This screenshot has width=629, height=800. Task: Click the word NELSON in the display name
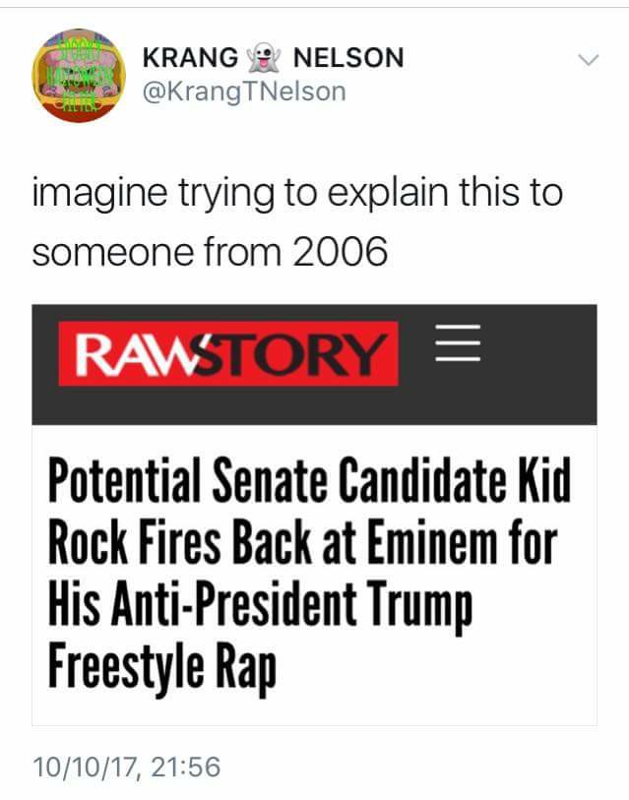348,58
